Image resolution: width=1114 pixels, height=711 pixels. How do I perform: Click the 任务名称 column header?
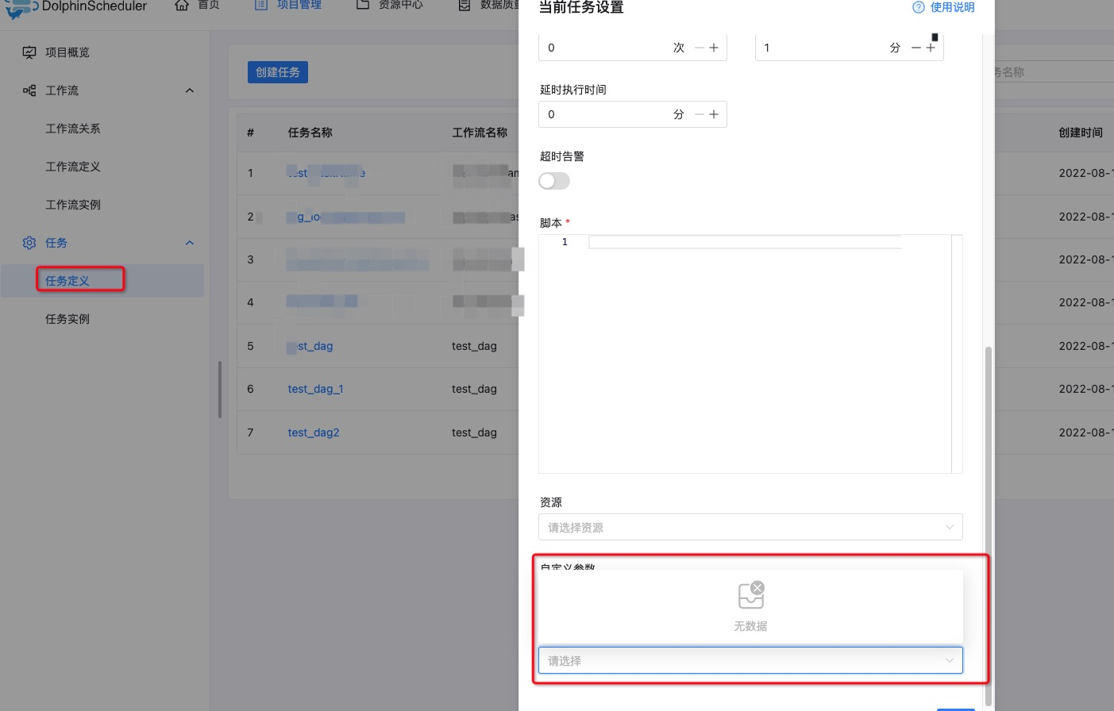pyautogui.click(x=310, y=133)
